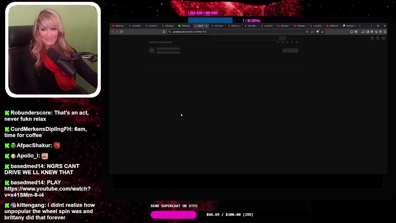Screen dimensions: 396x223
Task: Switch to the Clav hitting TikTok tab
Action: pyautogui.click(x=251, y=26)
